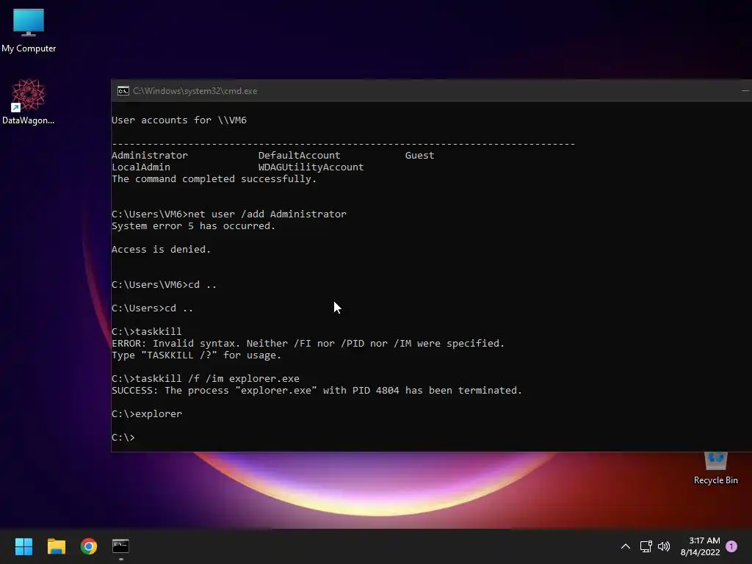Screen dimensions: 752x564
Task: Select the Command Prompt taskbar icon
Action: point(120,546)
